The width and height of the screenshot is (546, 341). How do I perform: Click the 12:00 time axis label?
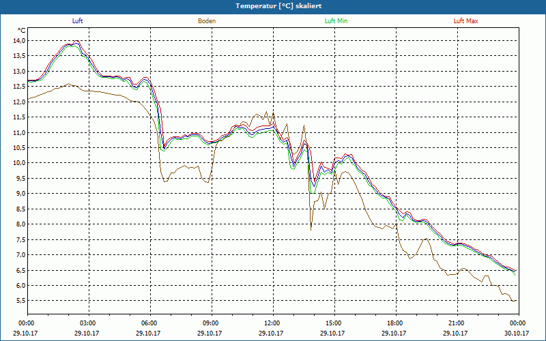pyautogui.click(x=273, y=323)
